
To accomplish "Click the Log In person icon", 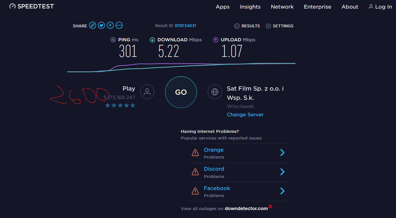I will (x=371, y=6).
